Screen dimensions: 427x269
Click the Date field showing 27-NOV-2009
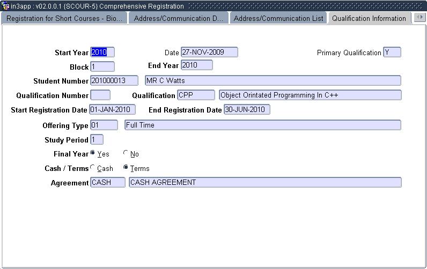[x=209, y=52]
